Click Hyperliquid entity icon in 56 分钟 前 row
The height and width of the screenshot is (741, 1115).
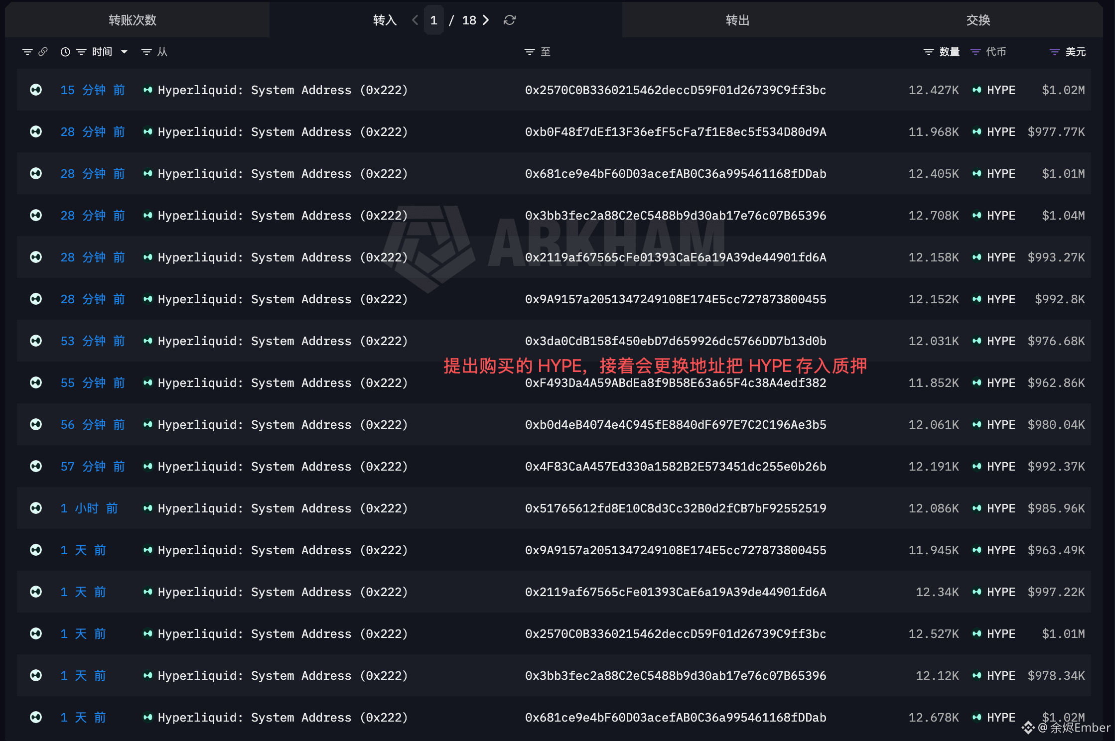tap(148, 424)
